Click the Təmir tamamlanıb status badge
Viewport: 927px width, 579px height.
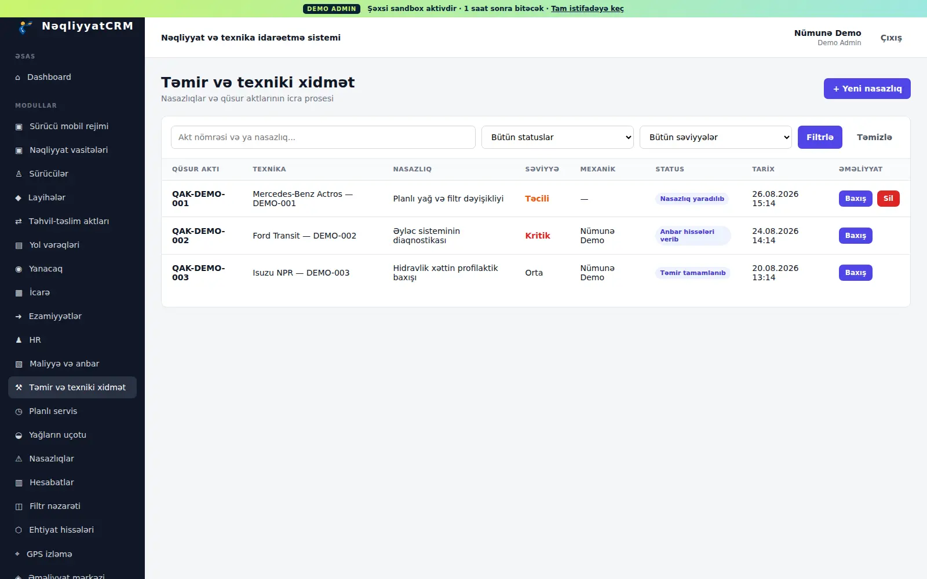coord(693,273)
